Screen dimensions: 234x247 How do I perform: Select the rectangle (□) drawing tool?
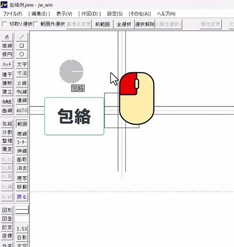pyautogui.click(x=22, y=46)
